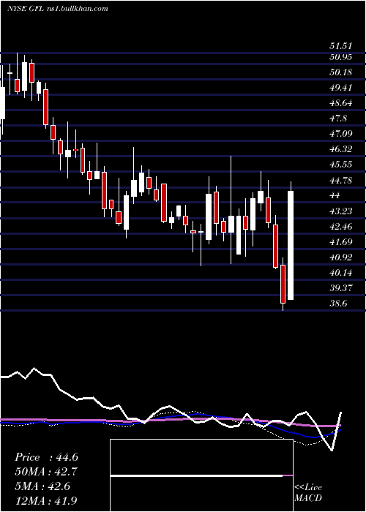The width and height of the screenshot is (366, 512).
Task: Select the lowest red candle near 38.6
Action: pyautogui.click(x=283, y=284)
